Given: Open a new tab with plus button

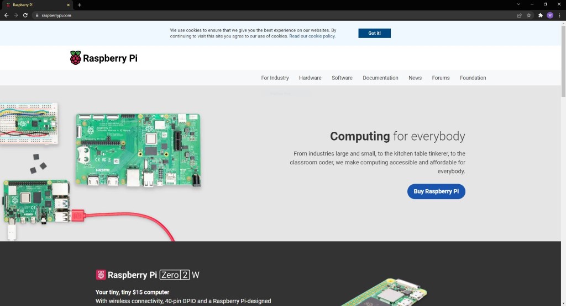Looking at the screenshot, I should point(80,5).
